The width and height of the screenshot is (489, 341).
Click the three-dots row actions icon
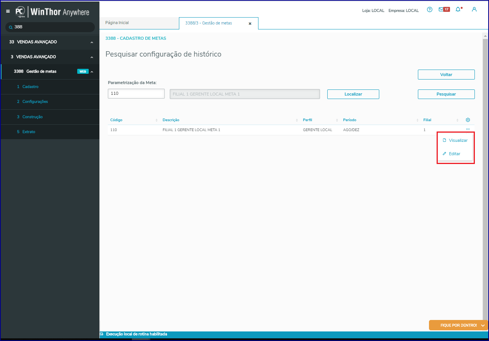[468, 129]
